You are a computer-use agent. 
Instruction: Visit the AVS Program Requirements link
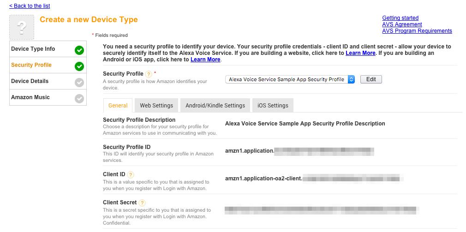click(417, 31)
